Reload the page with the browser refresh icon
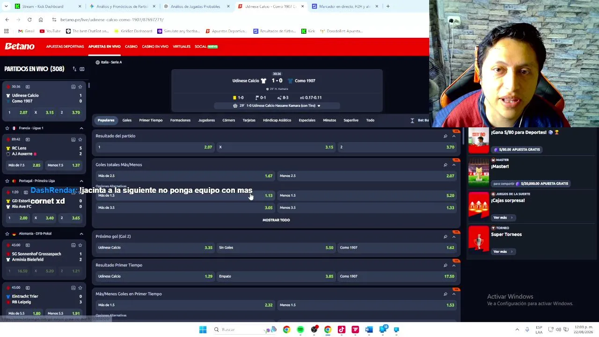 click(x=29, y=20)
